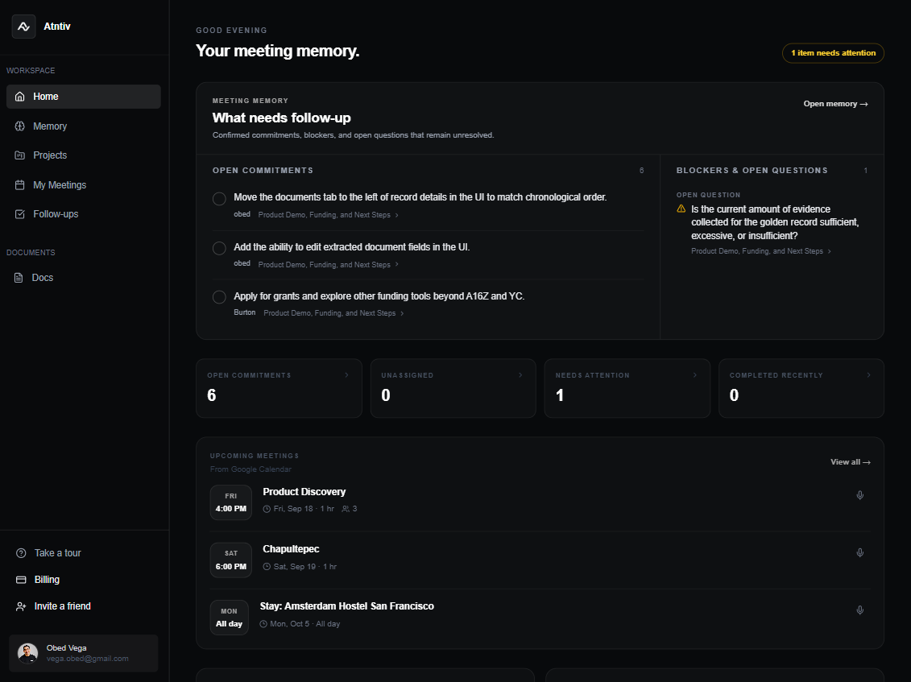This screenshot has height=682, width=911.
Task: Click chevron after first obed meeting link
Action: coord(397,215)
